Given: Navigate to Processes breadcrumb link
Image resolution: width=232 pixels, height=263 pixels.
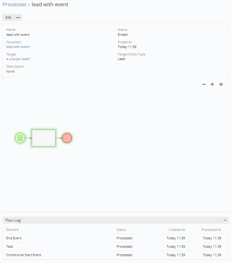Looking at the screenshot, I should point(14,4).
